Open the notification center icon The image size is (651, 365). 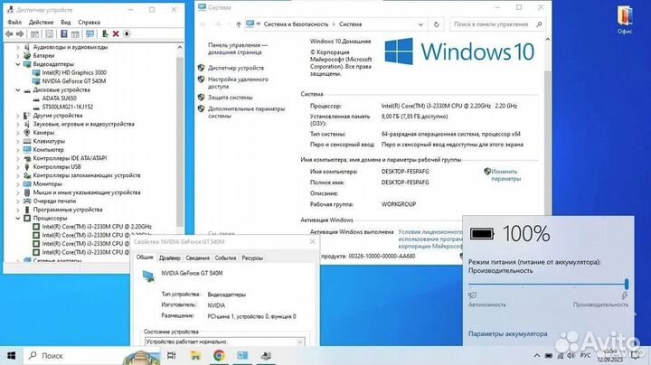pyautogui.click(x=635, y=355)
